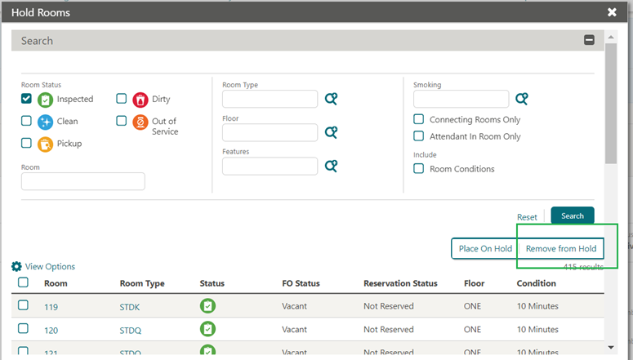Viewport: 633px width, 360px height.
Task: Click the Floor search magnifier icon
Action: 331,132
